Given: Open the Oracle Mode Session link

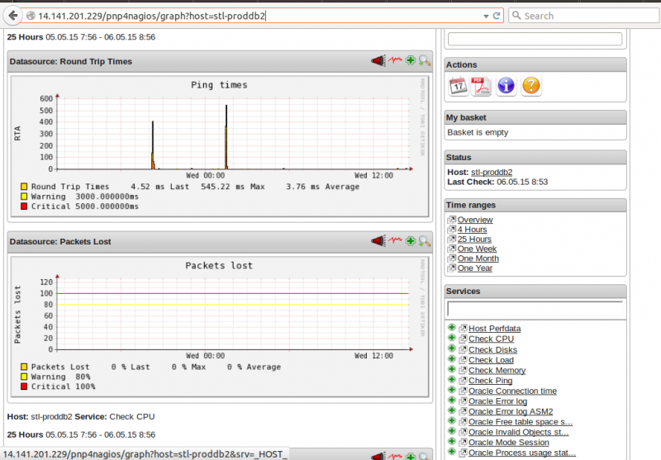Looking at the screenshot, I should [509, 443].
